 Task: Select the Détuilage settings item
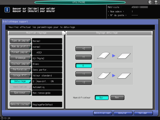click(20, 81)
